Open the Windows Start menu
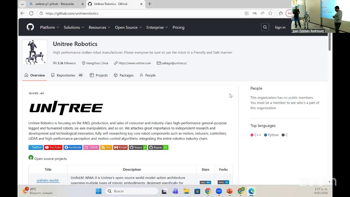Viewport: 350px width, 197px height. coord(99,191)
